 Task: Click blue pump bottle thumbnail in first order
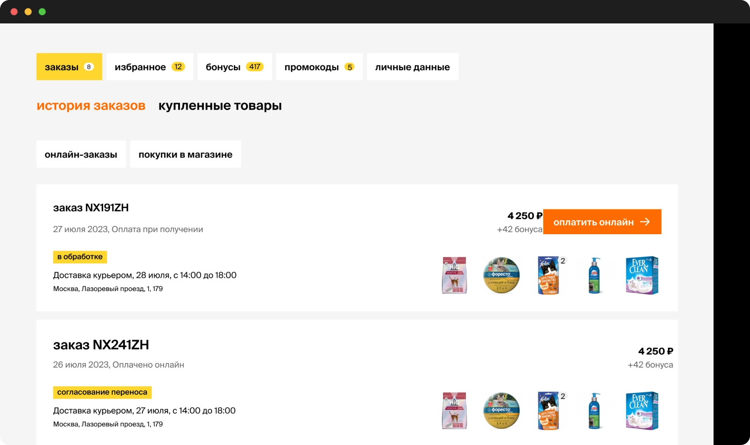click(594, 275)
